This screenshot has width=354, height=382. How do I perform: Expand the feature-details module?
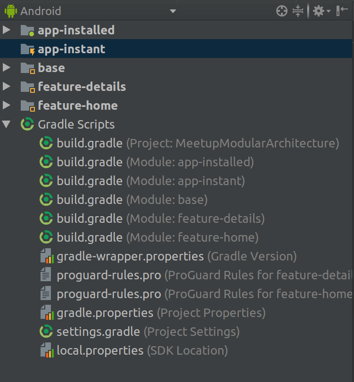pyautogui.click(x=7, y=87)
